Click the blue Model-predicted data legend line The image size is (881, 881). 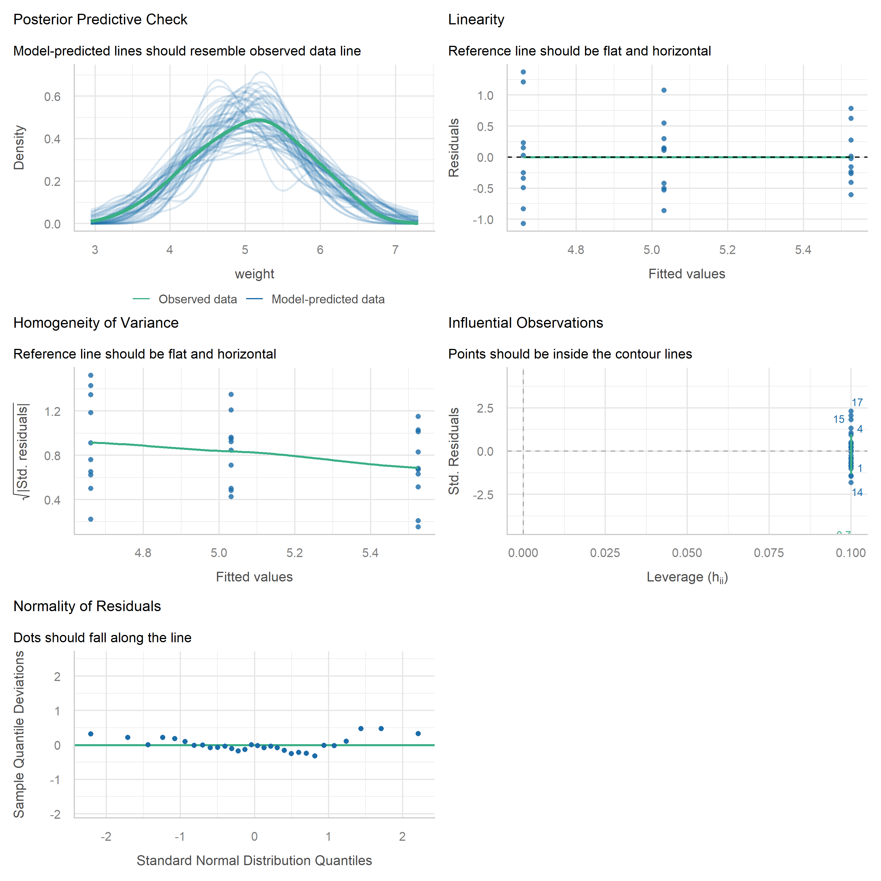pos(254,299)
